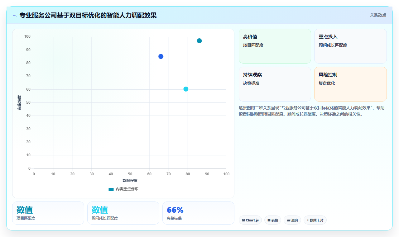The height and width of the screenshot is (237, 399).
Task: Open the 高价值 quadrant card
Action: [x=275, y=46]
